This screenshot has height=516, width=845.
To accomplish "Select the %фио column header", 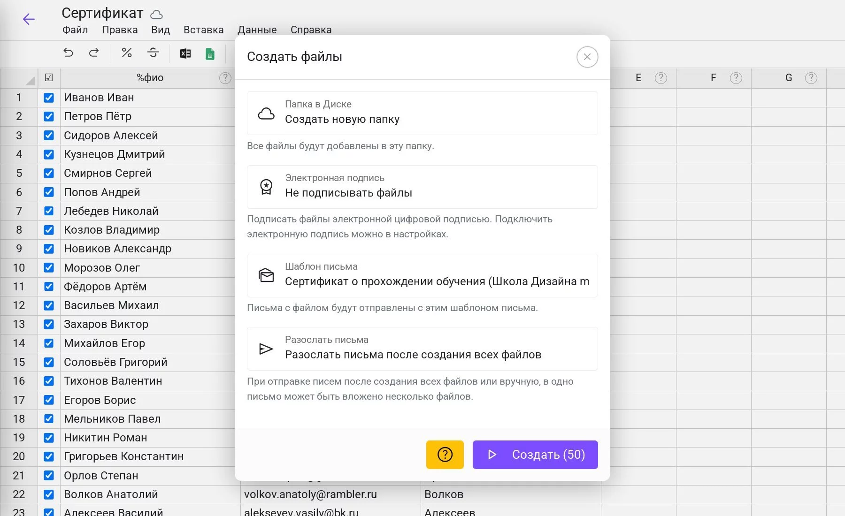I will (x=150, y=78).
